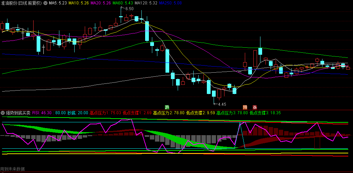
Task: Select the MA60: 5.43 label
Action: [123, 3]
